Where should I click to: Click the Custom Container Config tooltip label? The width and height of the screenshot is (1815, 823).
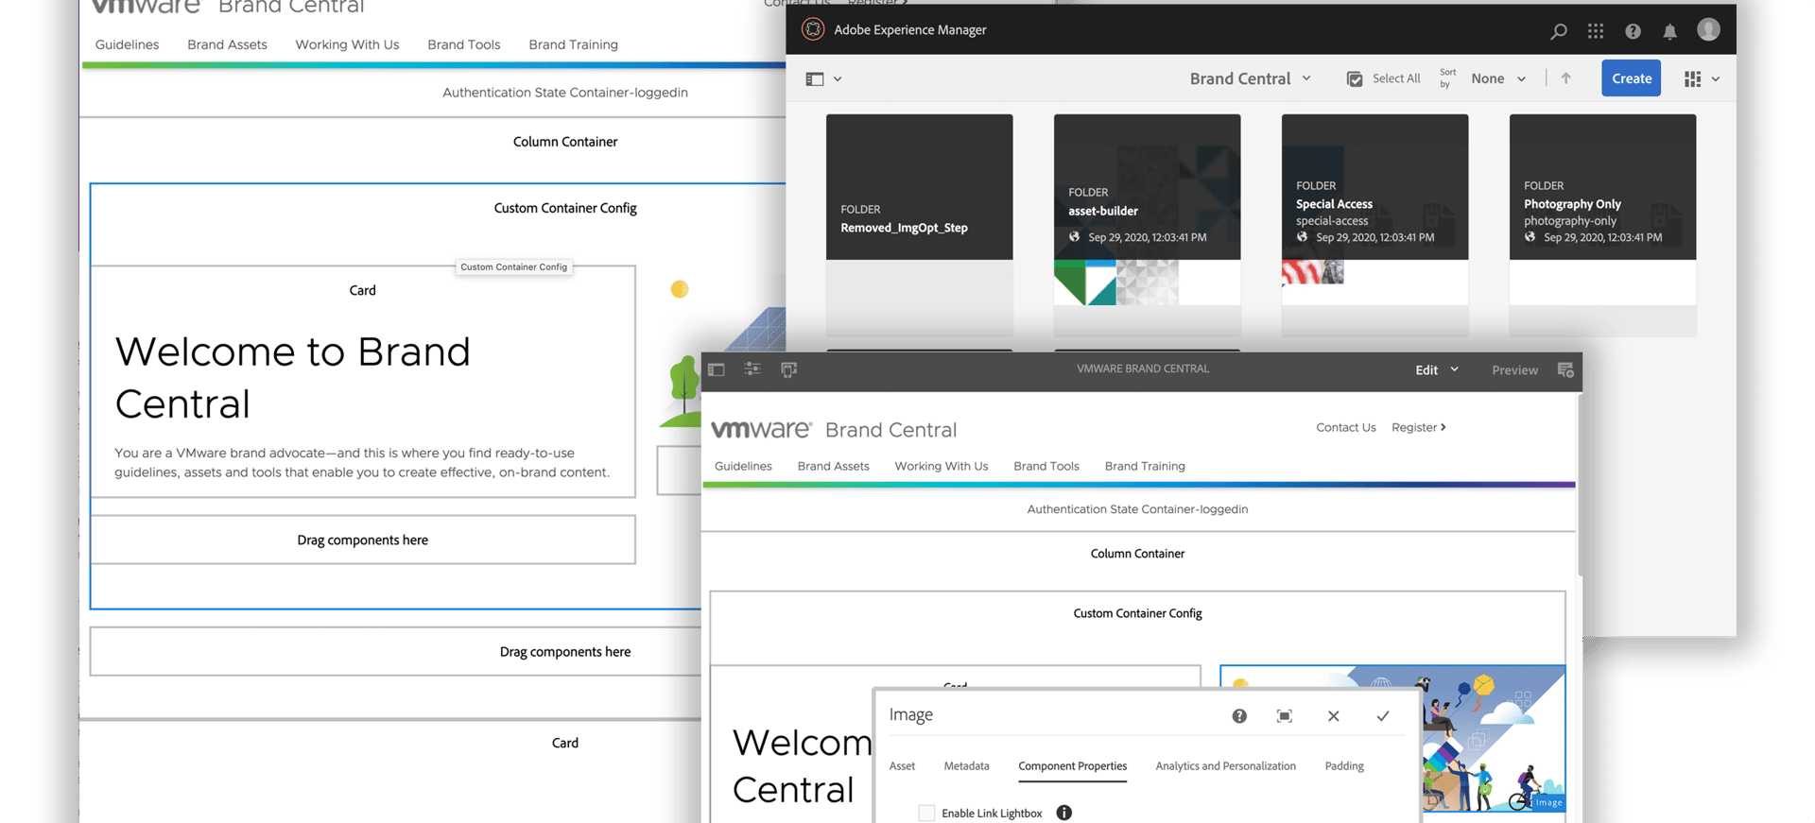click(x=513, y=267)
